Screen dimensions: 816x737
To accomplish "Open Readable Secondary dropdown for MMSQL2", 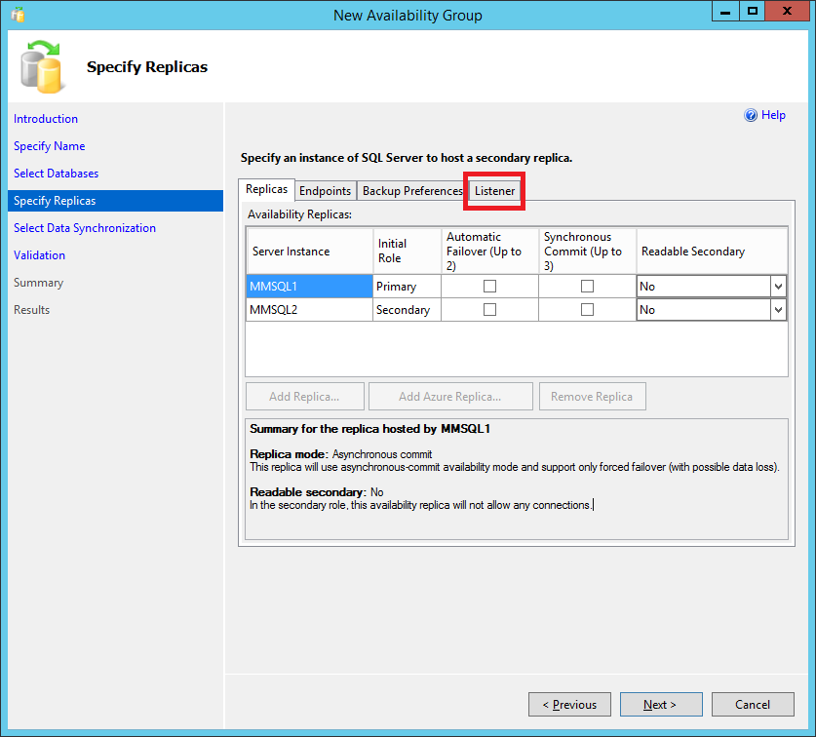I will (x=777, y=310).
